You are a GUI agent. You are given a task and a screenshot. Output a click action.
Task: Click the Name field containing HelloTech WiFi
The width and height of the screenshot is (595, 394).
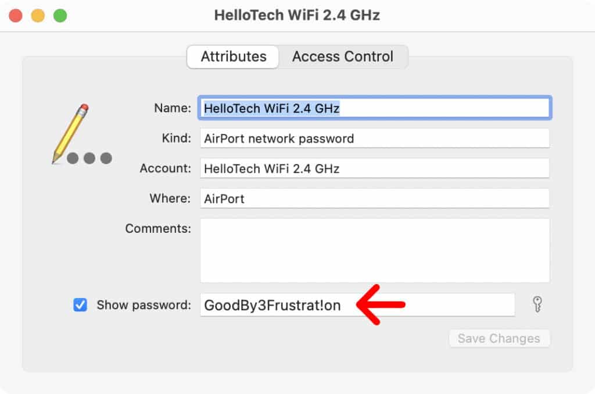pyautogui.click(x=375, y=108)
